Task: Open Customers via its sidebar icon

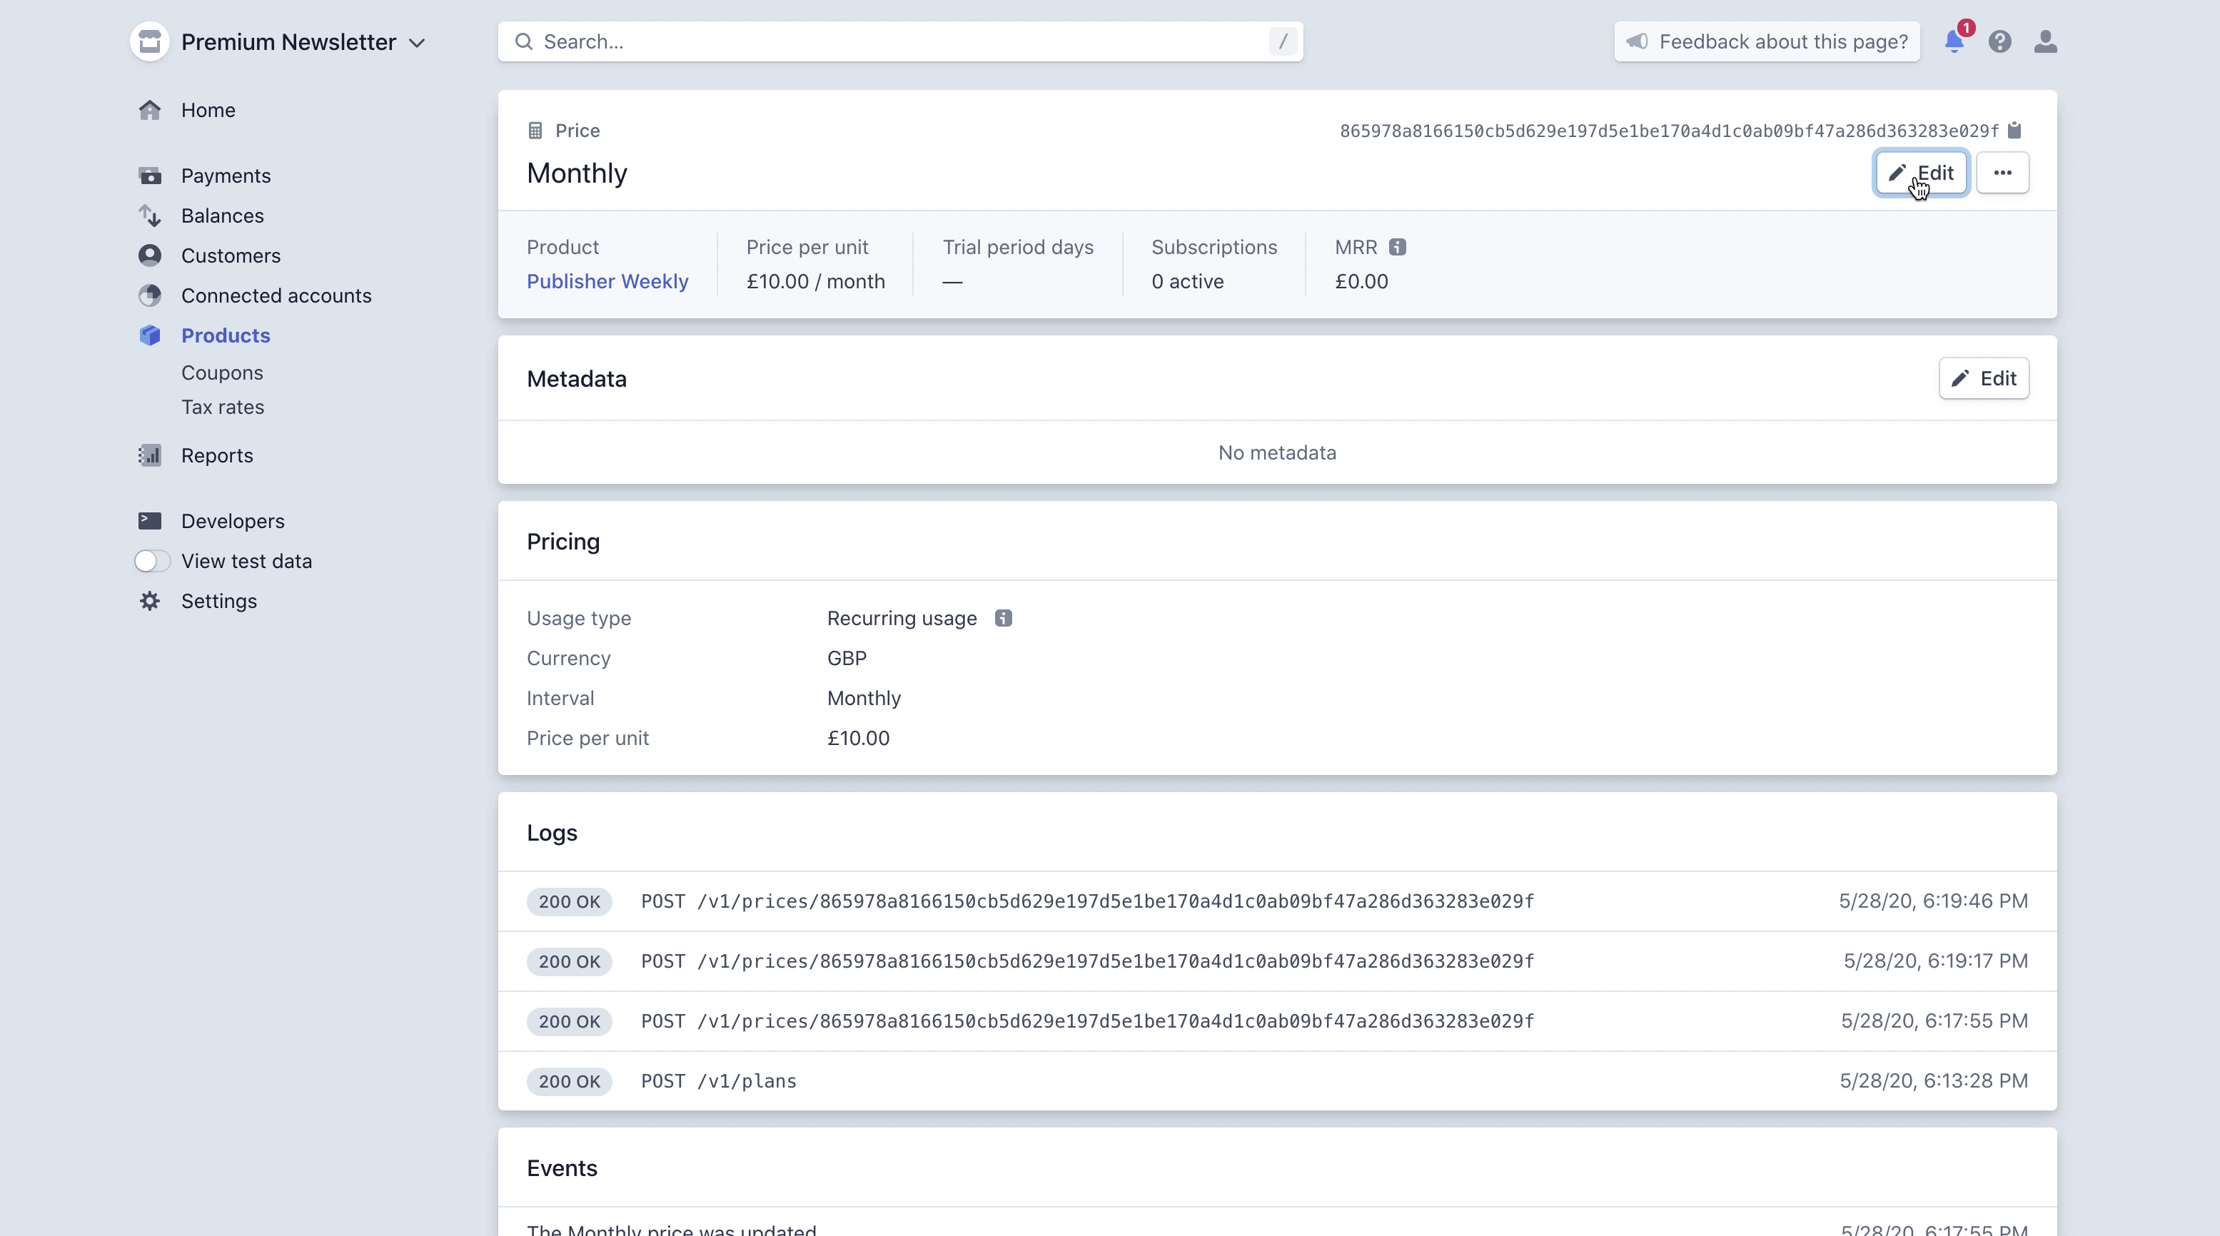Action: pos(150,255)
